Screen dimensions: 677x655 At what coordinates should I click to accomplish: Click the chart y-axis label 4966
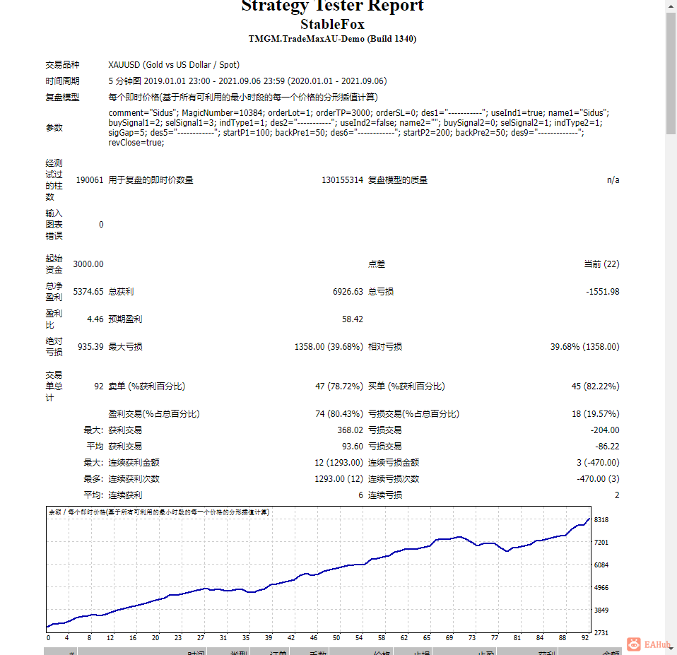tap(601, 588)
